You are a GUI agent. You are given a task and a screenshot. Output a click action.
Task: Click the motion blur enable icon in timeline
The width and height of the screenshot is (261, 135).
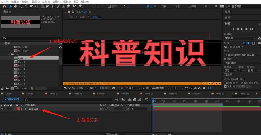140,100
